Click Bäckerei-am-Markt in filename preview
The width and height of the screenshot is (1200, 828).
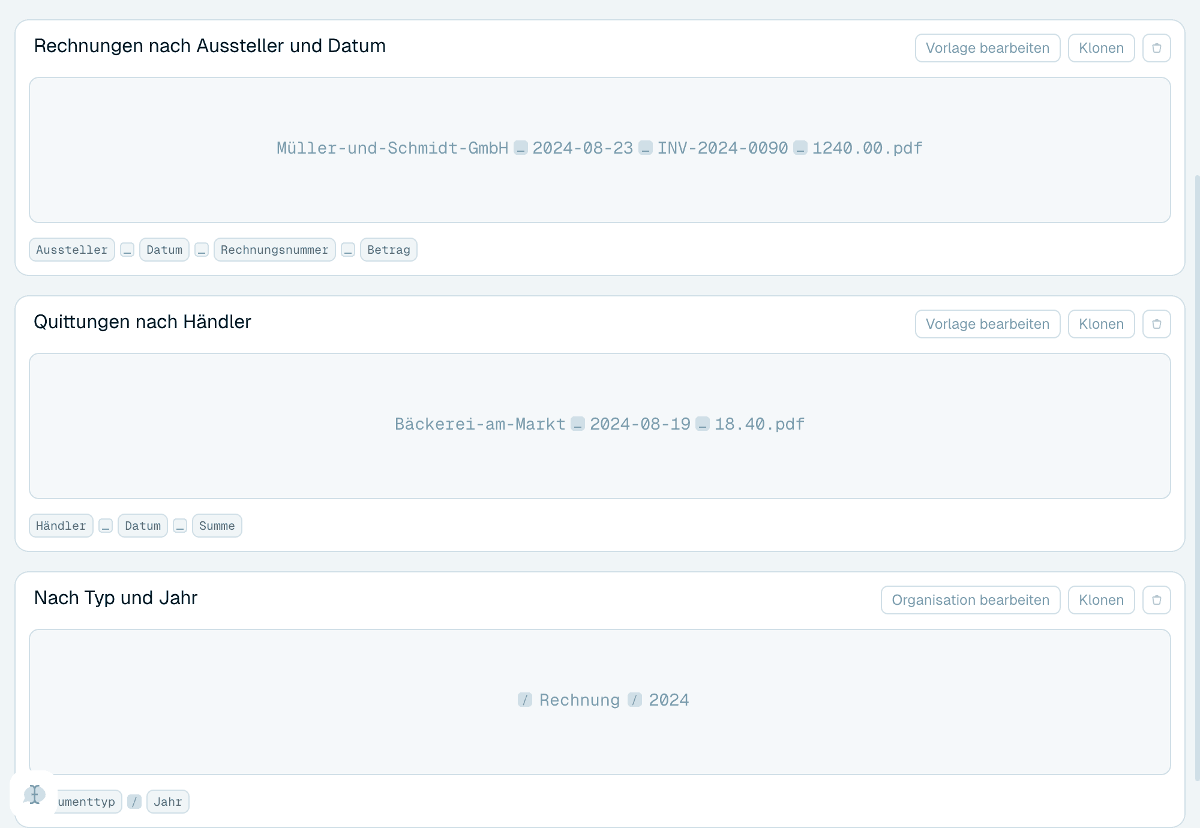(x=480, y=424)
